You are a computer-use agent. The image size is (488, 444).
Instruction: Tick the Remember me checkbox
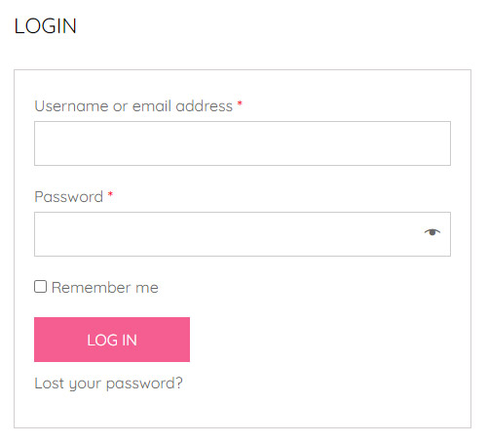[x=41, y=287]
